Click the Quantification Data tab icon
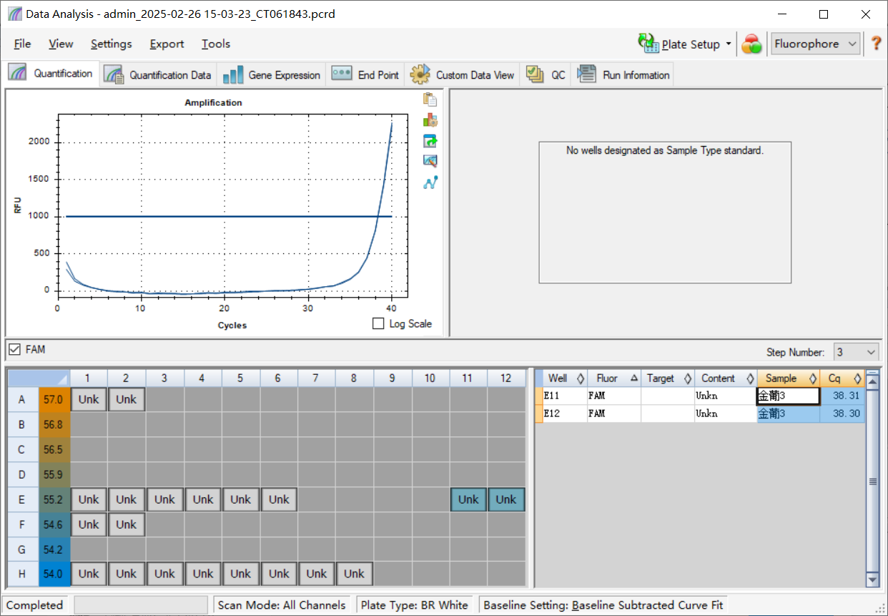 114,74
